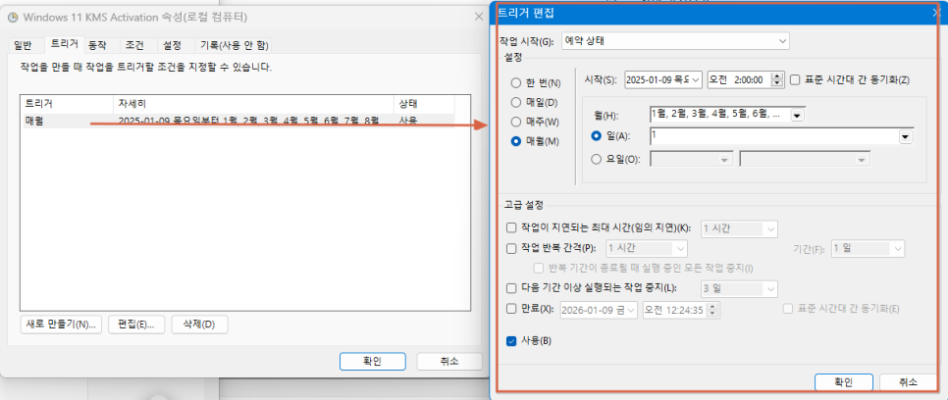948x400 pixels.
Task: Enable 다음 기간 이상 실행되는 작업 중지(L)
Action: coord(510,288)
